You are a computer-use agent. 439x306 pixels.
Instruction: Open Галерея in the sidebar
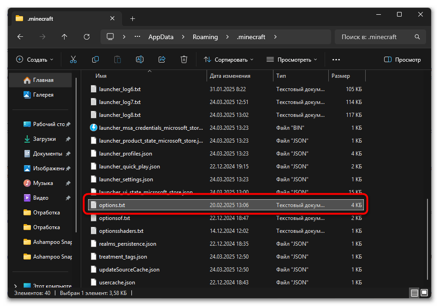(x=40, y=95)
